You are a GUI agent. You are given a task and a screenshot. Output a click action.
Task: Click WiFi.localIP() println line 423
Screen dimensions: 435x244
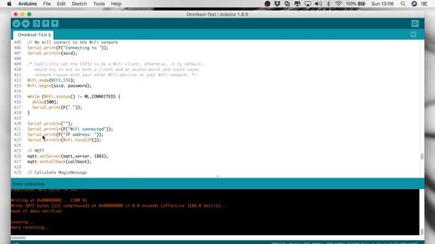pyautogui.click(x=65, y=140)
